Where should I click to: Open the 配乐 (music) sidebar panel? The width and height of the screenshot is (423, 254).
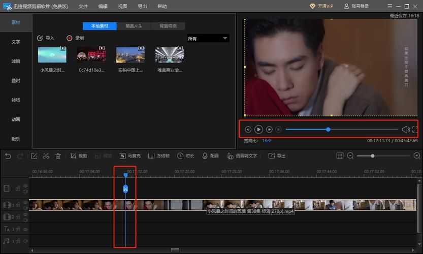pos(16,139)
